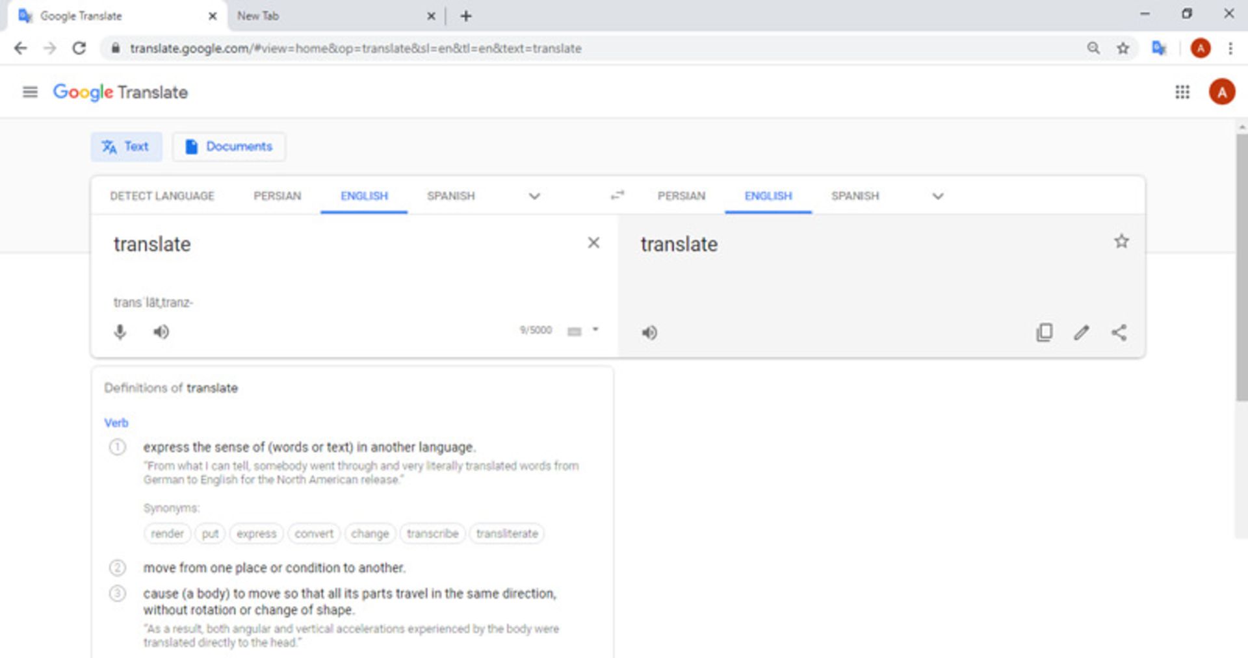Viewport: 1248px width, 658px height.
Task: Choose Spanish as source language
Action: click(x=451, y=196)
